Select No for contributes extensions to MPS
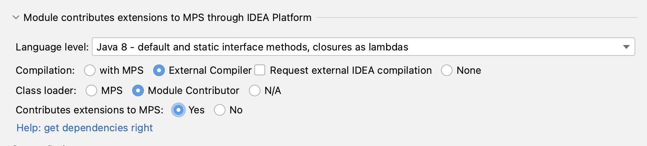This screenshot has height=146, width=647. (x=220, y=110)
